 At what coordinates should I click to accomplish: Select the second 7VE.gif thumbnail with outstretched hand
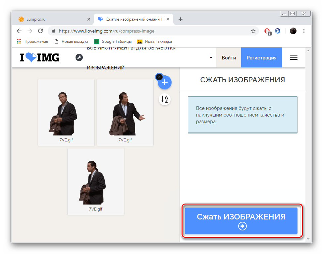125,113
